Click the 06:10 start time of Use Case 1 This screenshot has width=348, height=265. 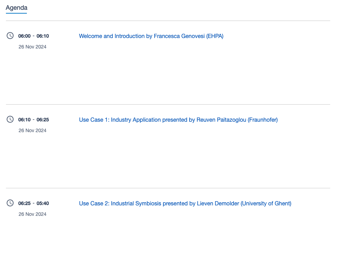(x=24, y=120)
